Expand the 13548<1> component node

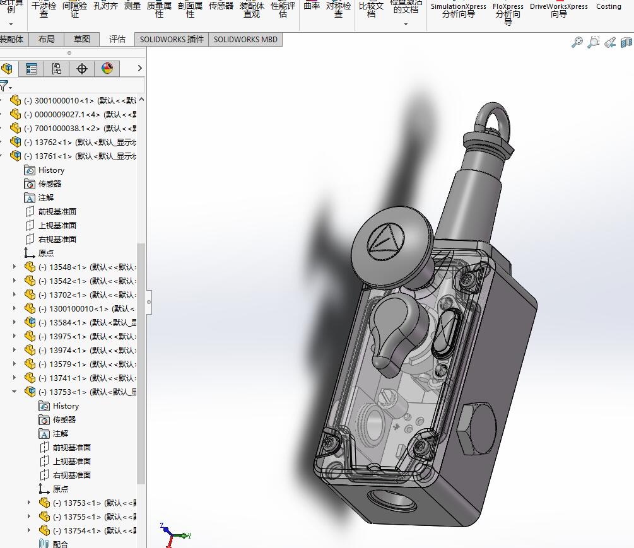point(15,267)
